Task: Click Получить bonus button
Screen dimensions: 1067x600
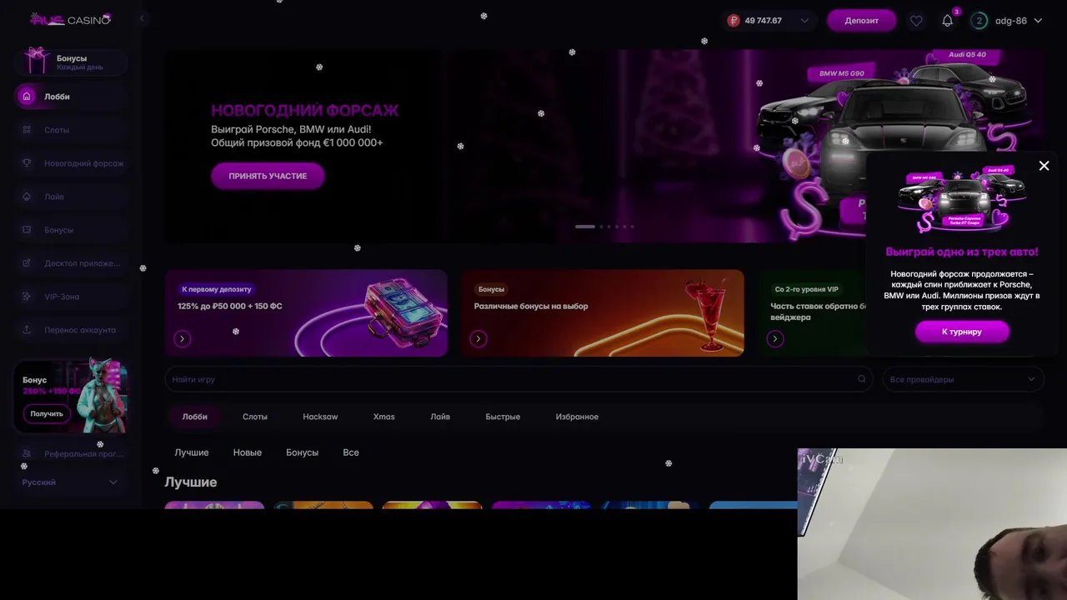Action: point(47,413)
